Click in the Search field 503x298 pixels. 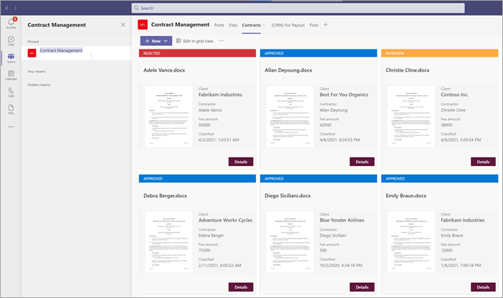click(297, 8)
